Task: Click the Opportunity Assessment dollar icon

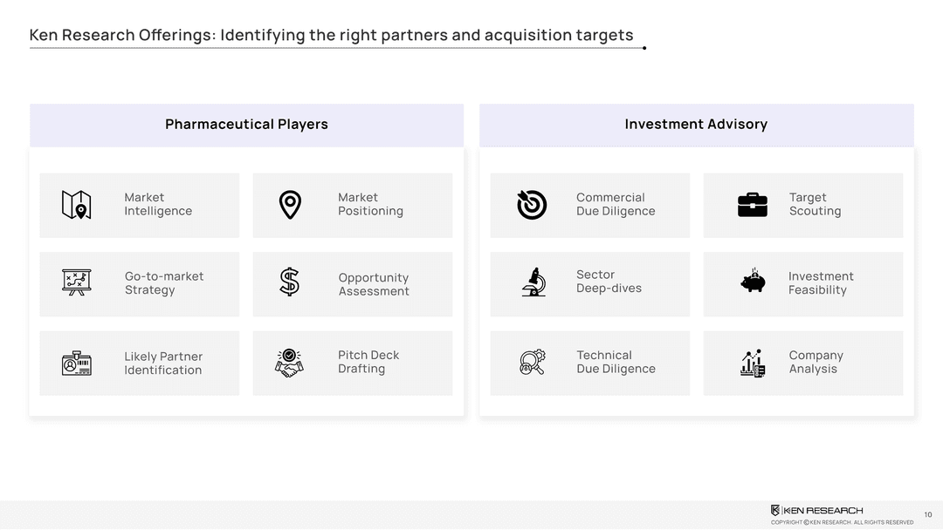Action: click(290, 282)
